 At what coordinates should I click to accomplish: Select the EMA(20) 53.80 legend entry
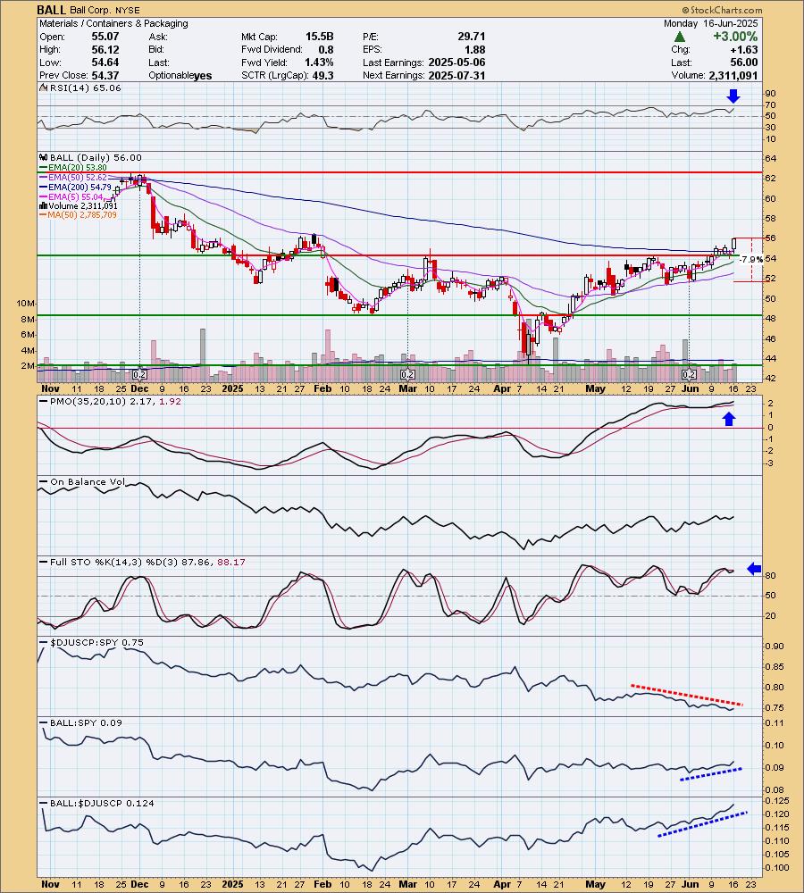[x=77, y=168]
